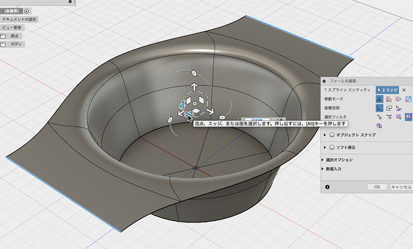Screen dimensions: 413x249
Task: Open ドキュメントの設定 in the browser
Action: (19, 19)
